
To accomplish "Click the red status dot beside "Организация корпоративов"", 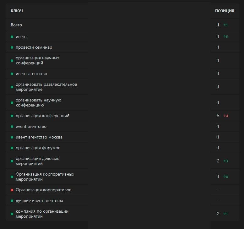I will pos(12,190).
